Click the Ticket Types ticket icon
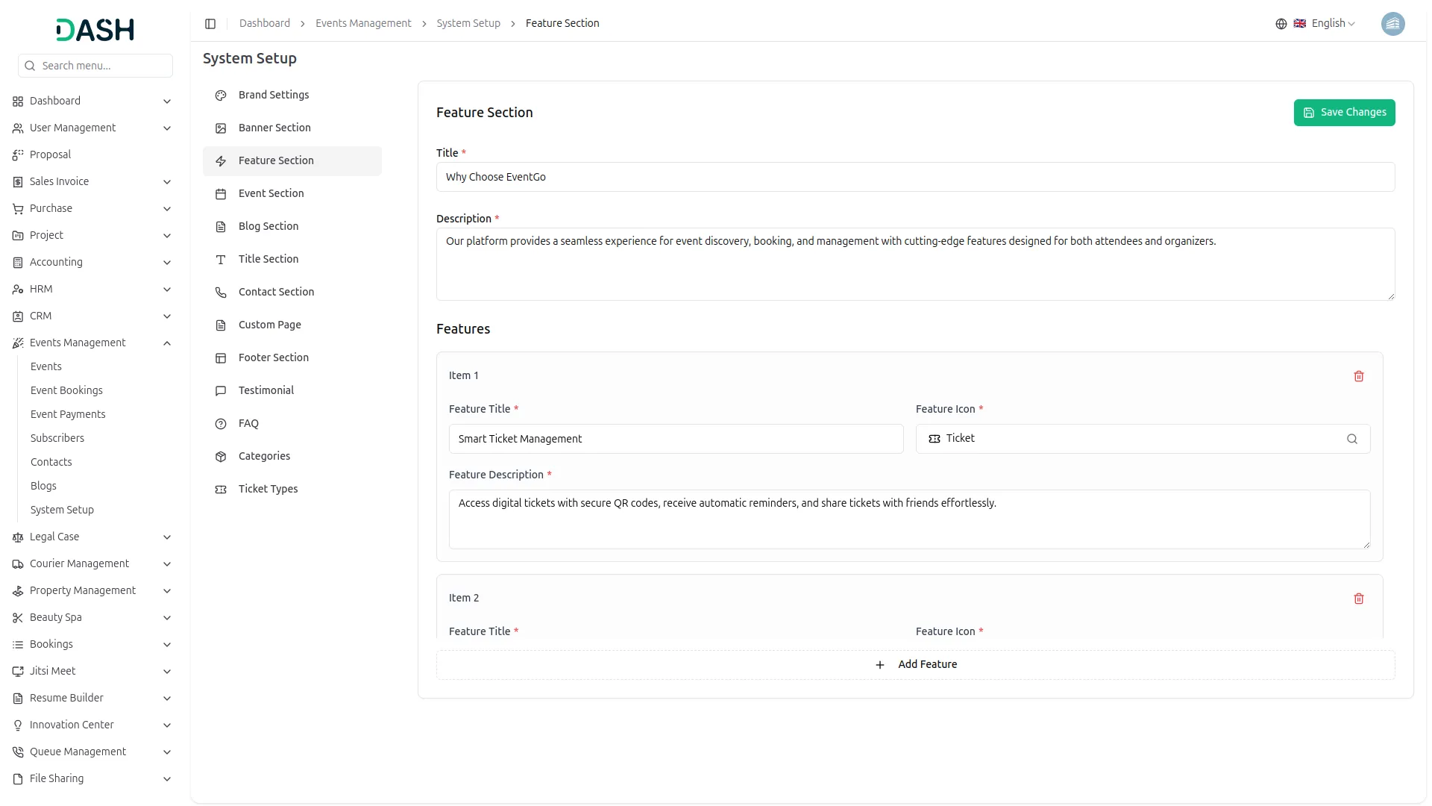The image size is (1432, 806). pos(221,490)
